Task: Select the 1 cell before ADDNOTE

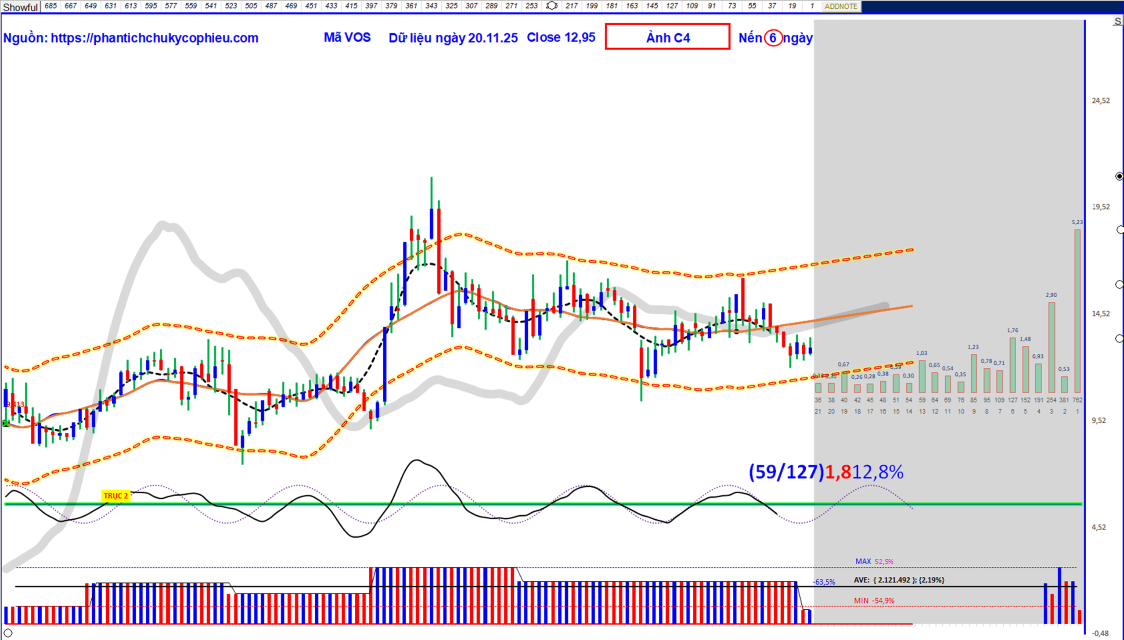Action: [811, 6]
